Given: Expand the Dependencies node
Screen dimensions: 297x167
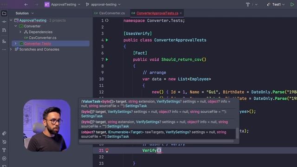Looking at the screenshot, I should [20, 32].
